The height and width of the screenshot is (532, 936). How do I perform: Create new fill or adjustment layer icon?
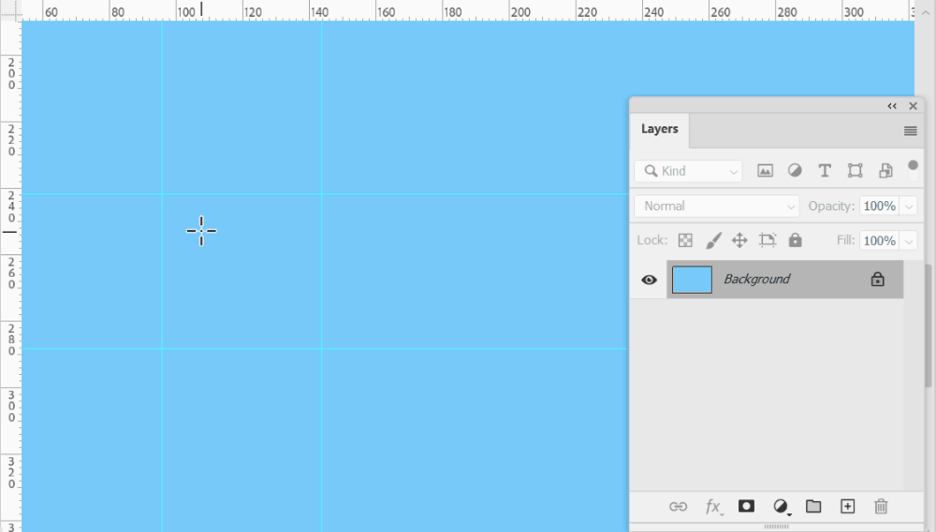782,507
